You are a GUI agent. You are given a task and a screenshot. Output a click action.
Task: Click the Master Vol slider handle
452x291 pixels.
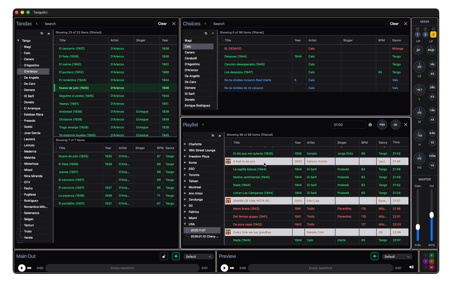point(432,215)
